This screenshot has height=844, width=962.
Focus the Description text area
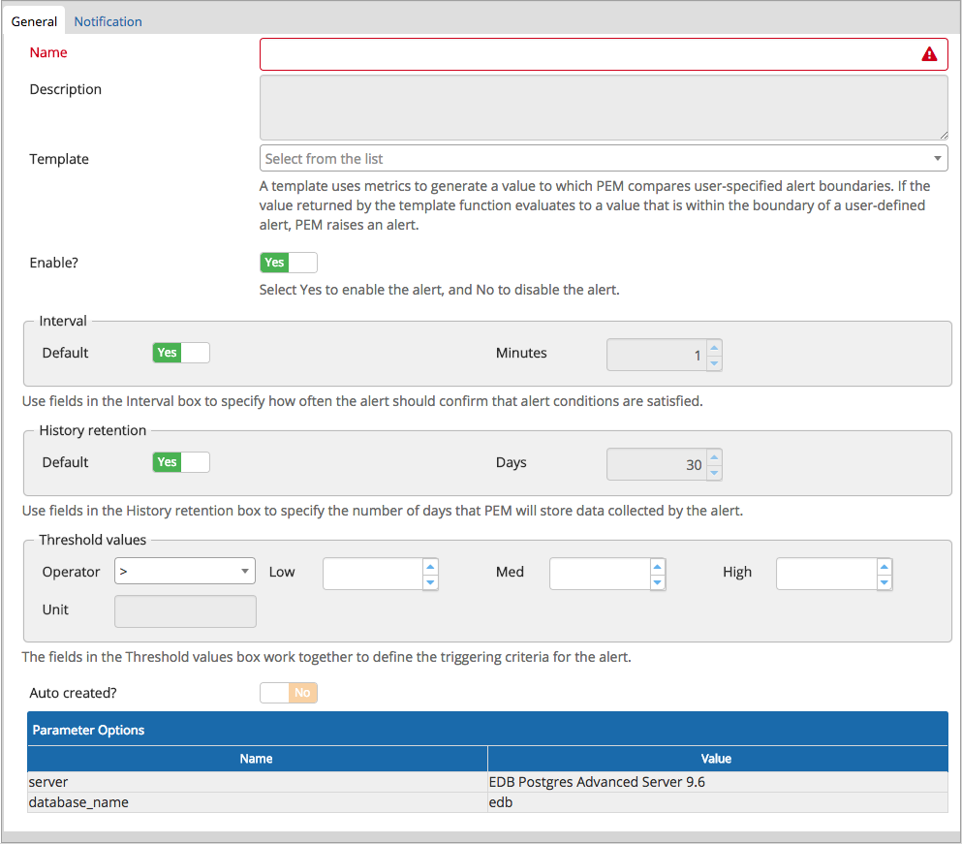603,108
